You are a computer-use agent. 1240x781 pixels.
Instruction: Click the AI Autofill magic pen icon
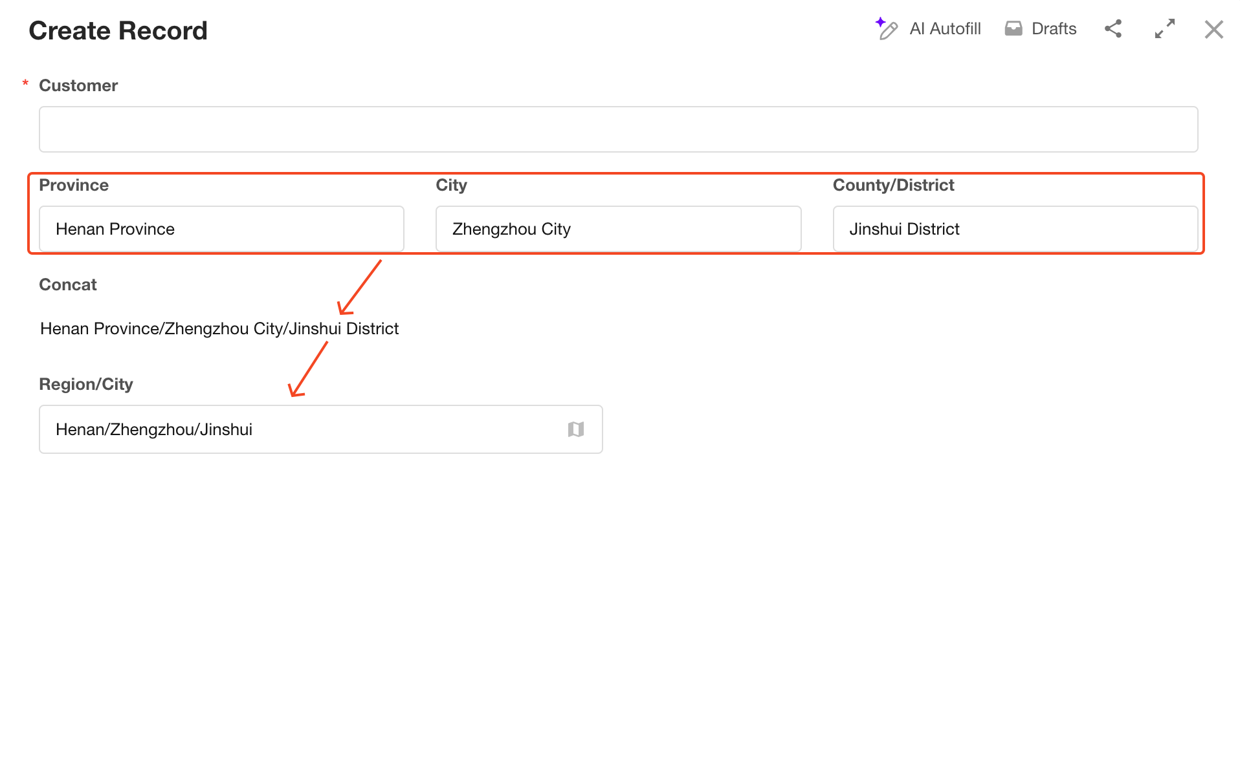click(x=887, y=29)
